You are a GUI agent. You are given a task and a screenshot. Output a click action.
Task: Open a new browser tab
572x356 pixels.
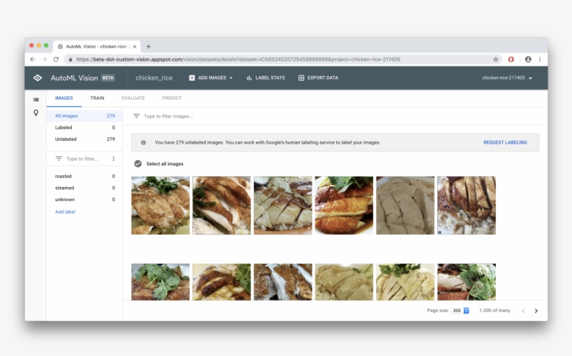pos(149,46)
